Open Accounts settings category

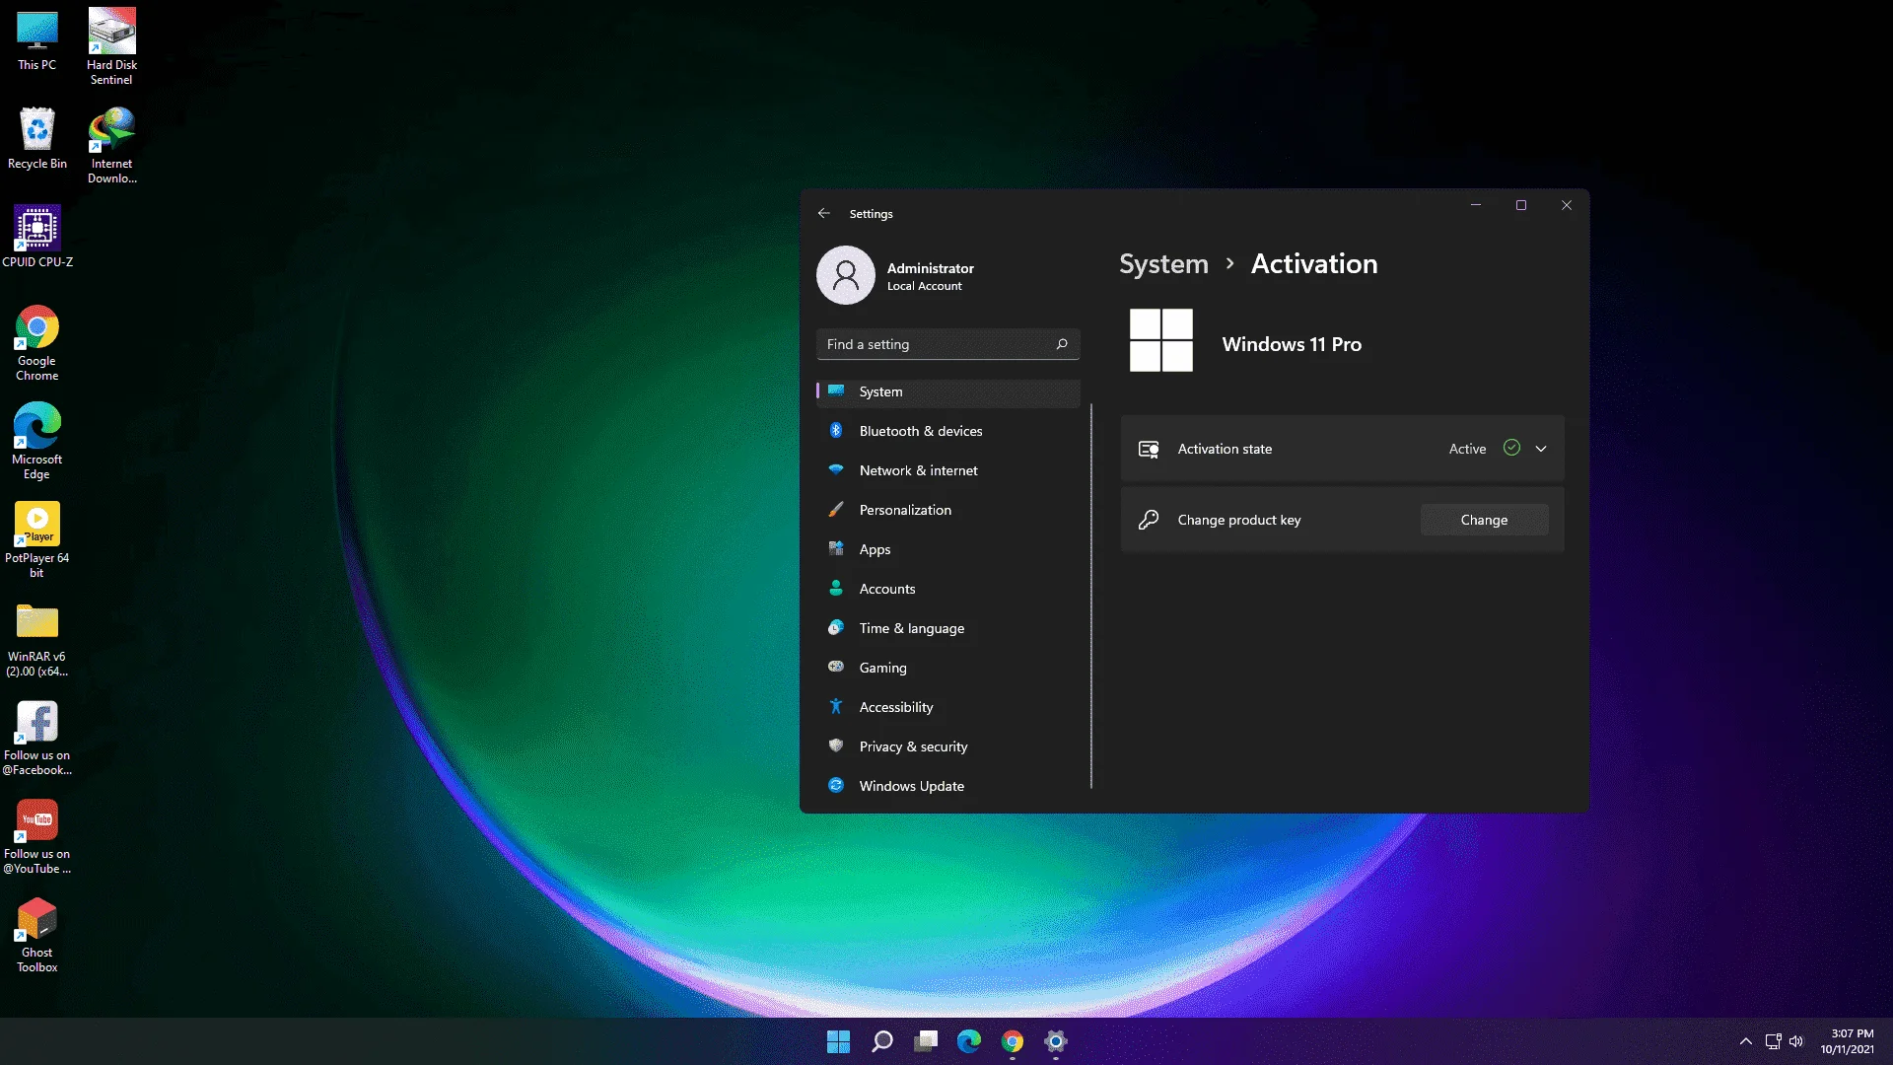tap(948, 589)
